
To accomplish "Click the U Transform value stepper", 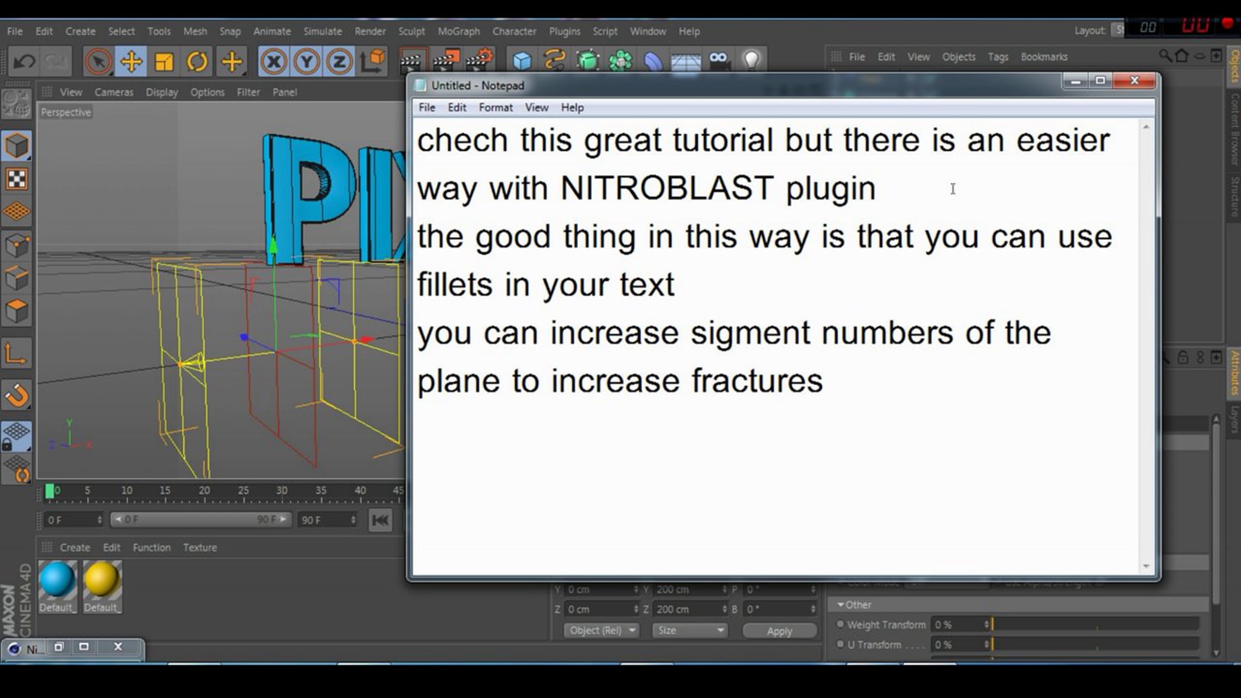I will [986, 645].
